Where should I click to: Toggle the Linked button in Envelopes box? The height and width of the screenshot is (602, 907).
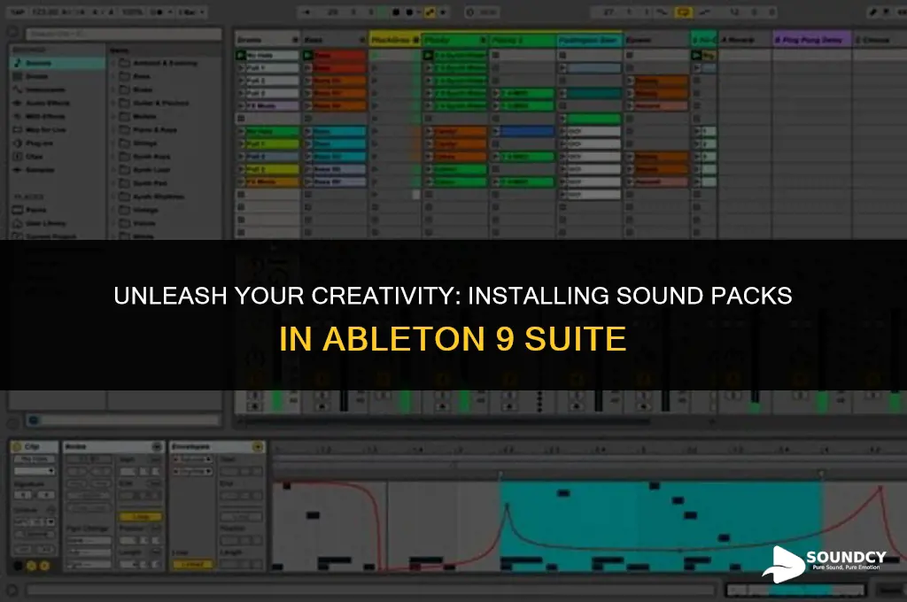click(191, 564)
